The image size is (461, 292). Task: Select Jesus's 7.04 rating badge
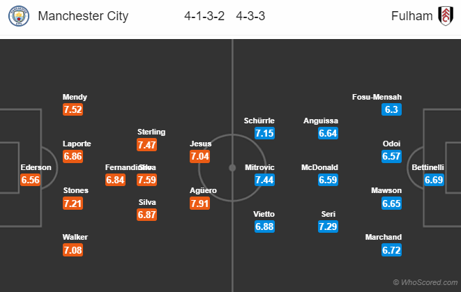pyautogui.click(x=200, y=156)
